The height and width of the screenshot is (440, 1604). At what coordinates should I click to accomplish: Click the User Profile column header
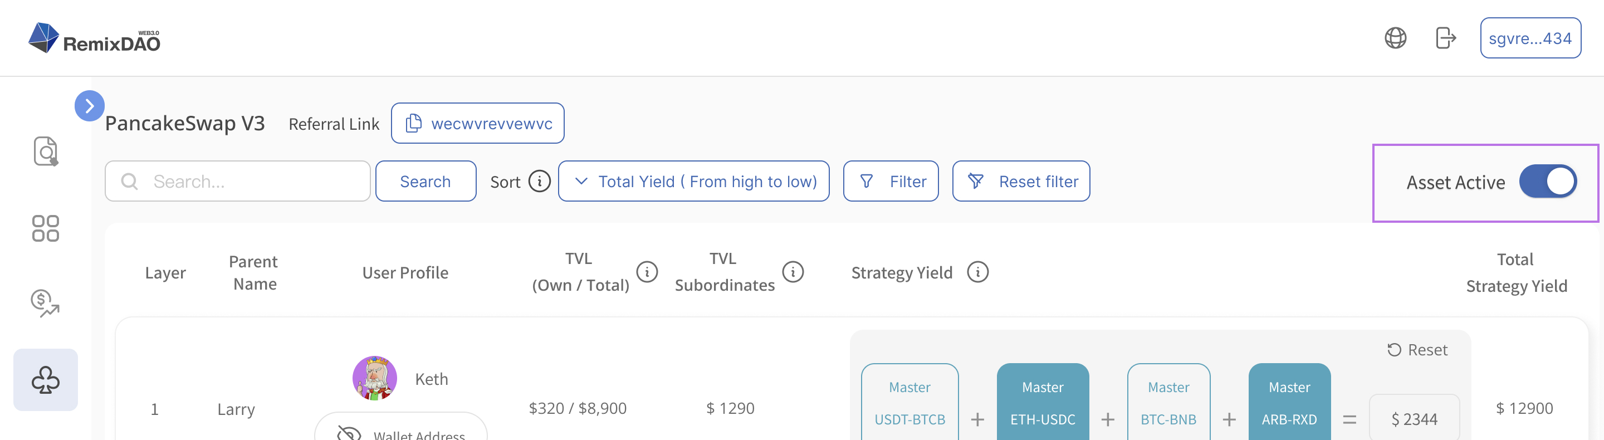[x=405, y=272]
